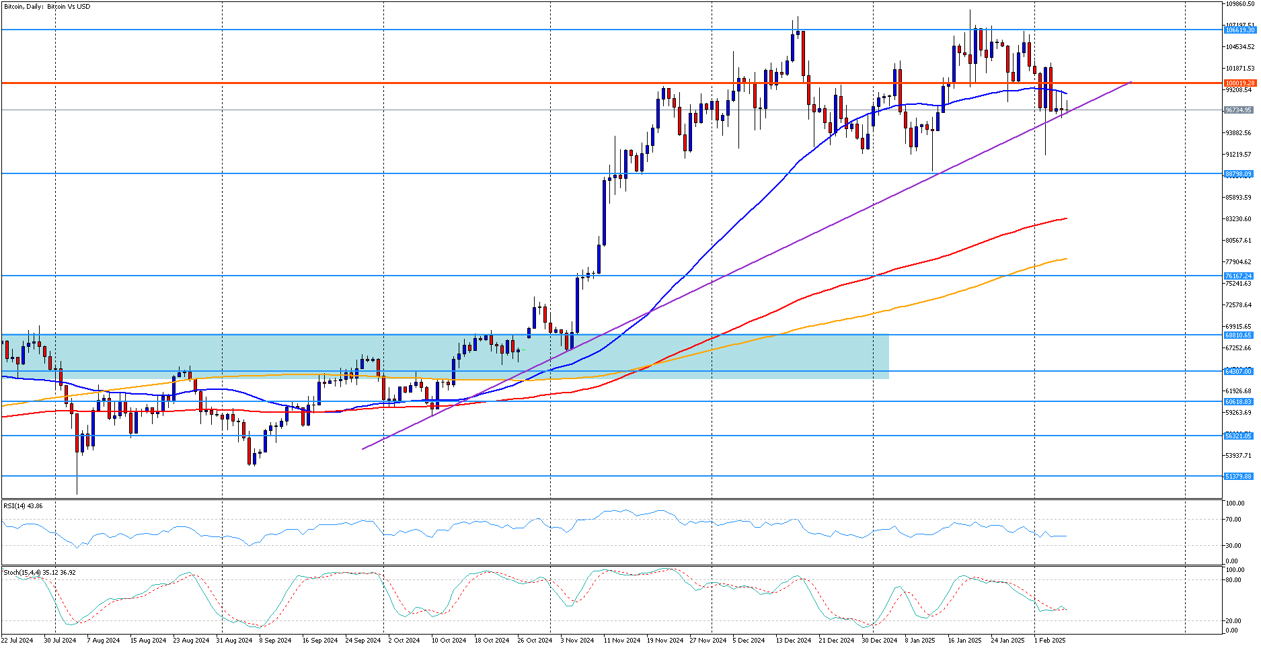Image resolution: width=1261 pixels, height=648 pixels.
Task: Click the 26 Oct 2024 date label
Action: click(535, 641)
